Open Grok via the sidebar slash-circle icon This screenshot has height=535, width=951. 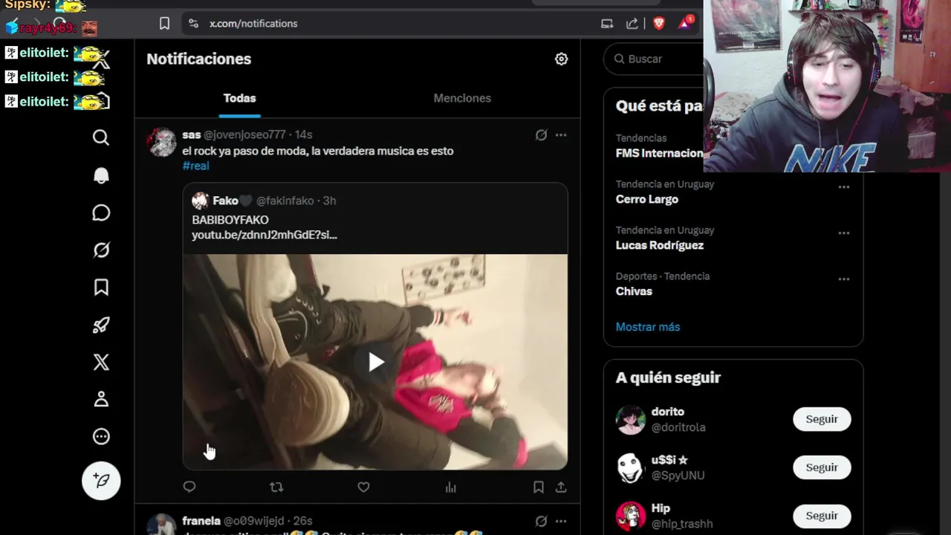pyautogui.click(x=101, y=250)
